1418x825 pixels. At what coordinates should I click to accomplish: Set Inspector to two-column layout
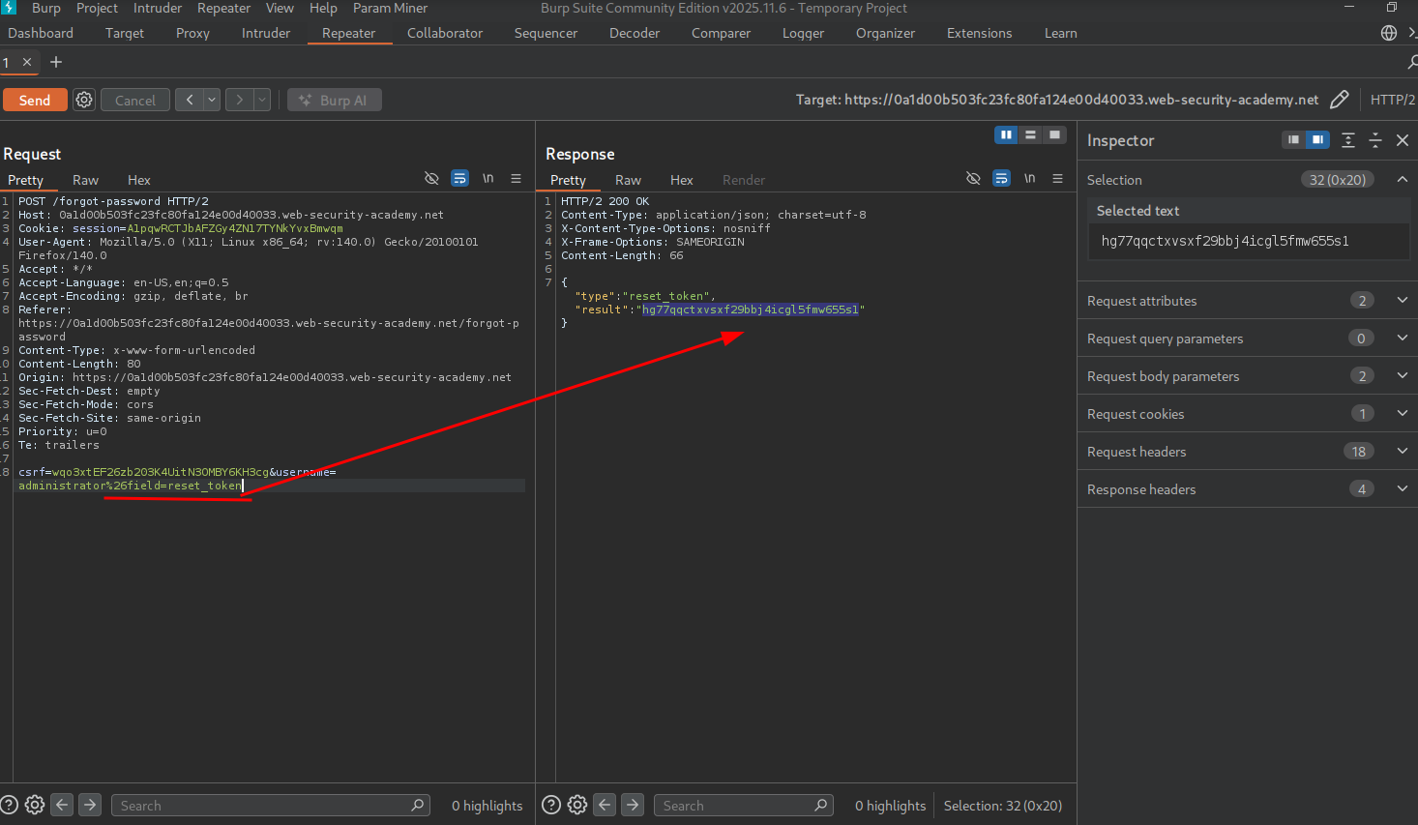tap(1317, 140)
